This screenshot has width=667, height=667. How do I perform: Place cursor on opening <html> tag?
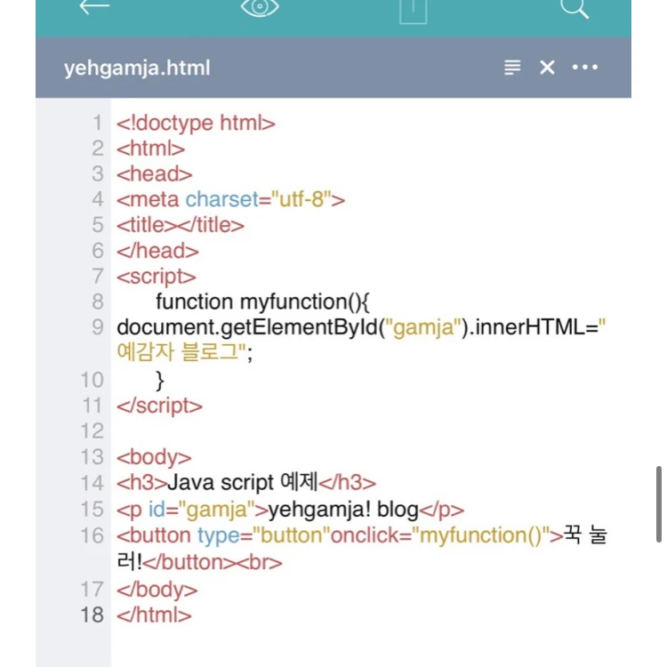click(150, 149)
